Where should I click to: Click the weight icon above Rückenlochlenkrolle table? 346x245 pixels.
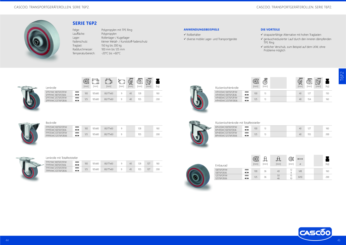[x=327, y=81]
